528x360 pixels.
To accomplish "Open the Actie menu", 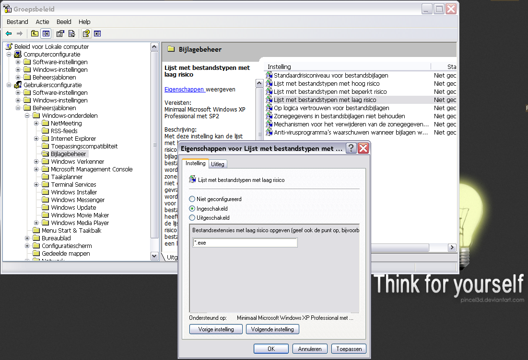I will pyautogui.click(x=42, y=22).
